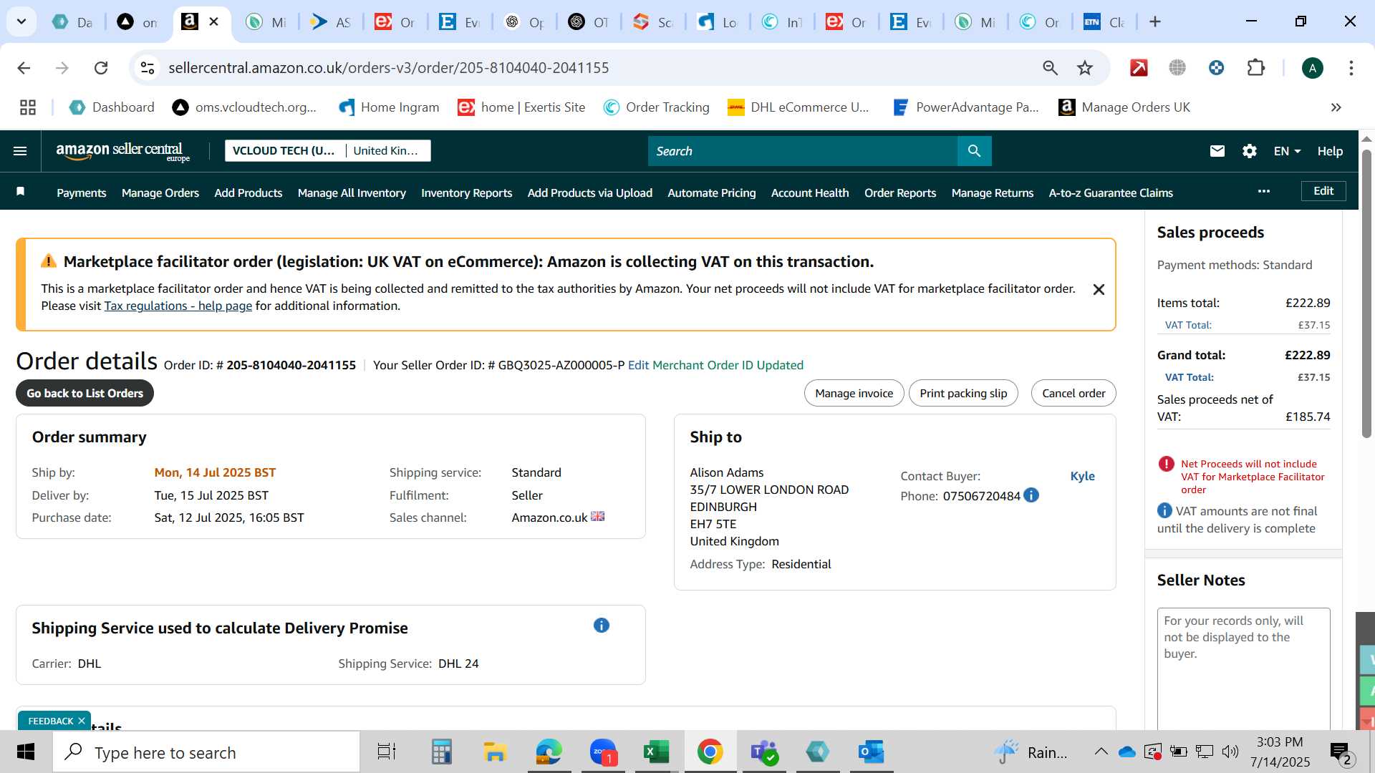The image size is (1375, 773).
Task: Open the EN language dropdown
Action: [1287, 151]
